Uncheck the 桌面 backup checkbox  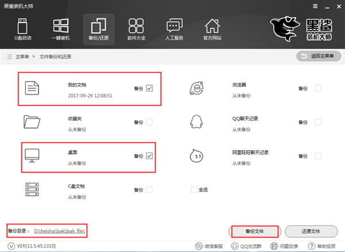pos(149,156)
